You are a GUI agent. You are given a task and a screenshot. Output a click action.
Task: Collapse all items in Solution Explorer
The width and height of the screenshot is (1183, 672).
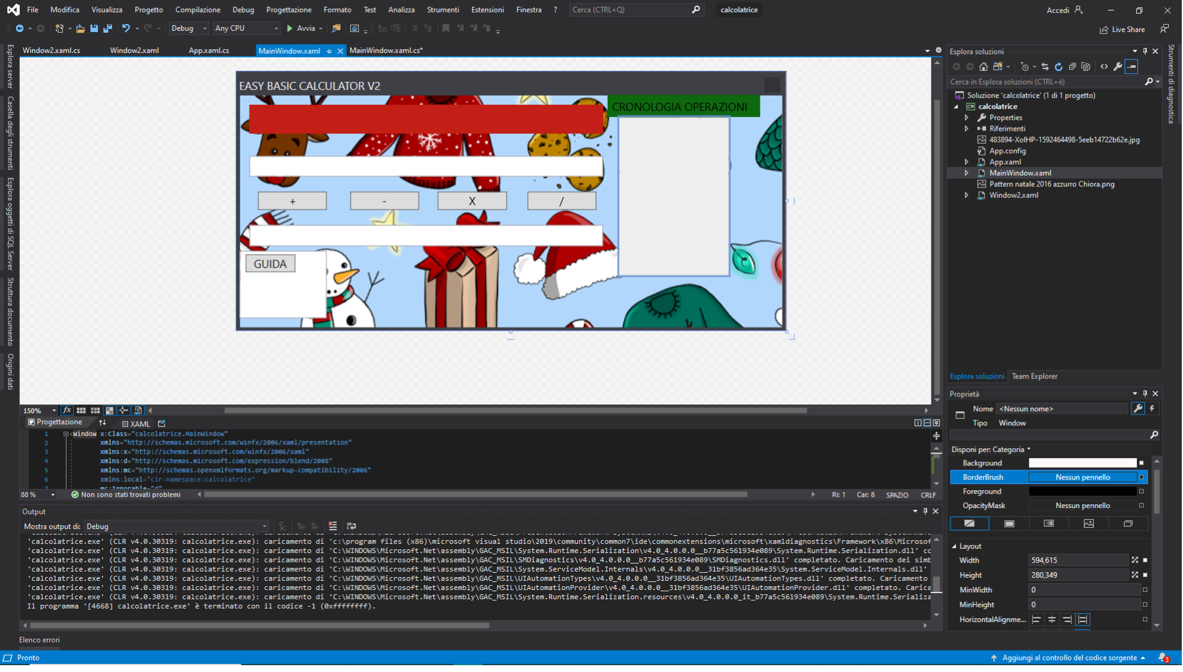tap(1072, 67)
